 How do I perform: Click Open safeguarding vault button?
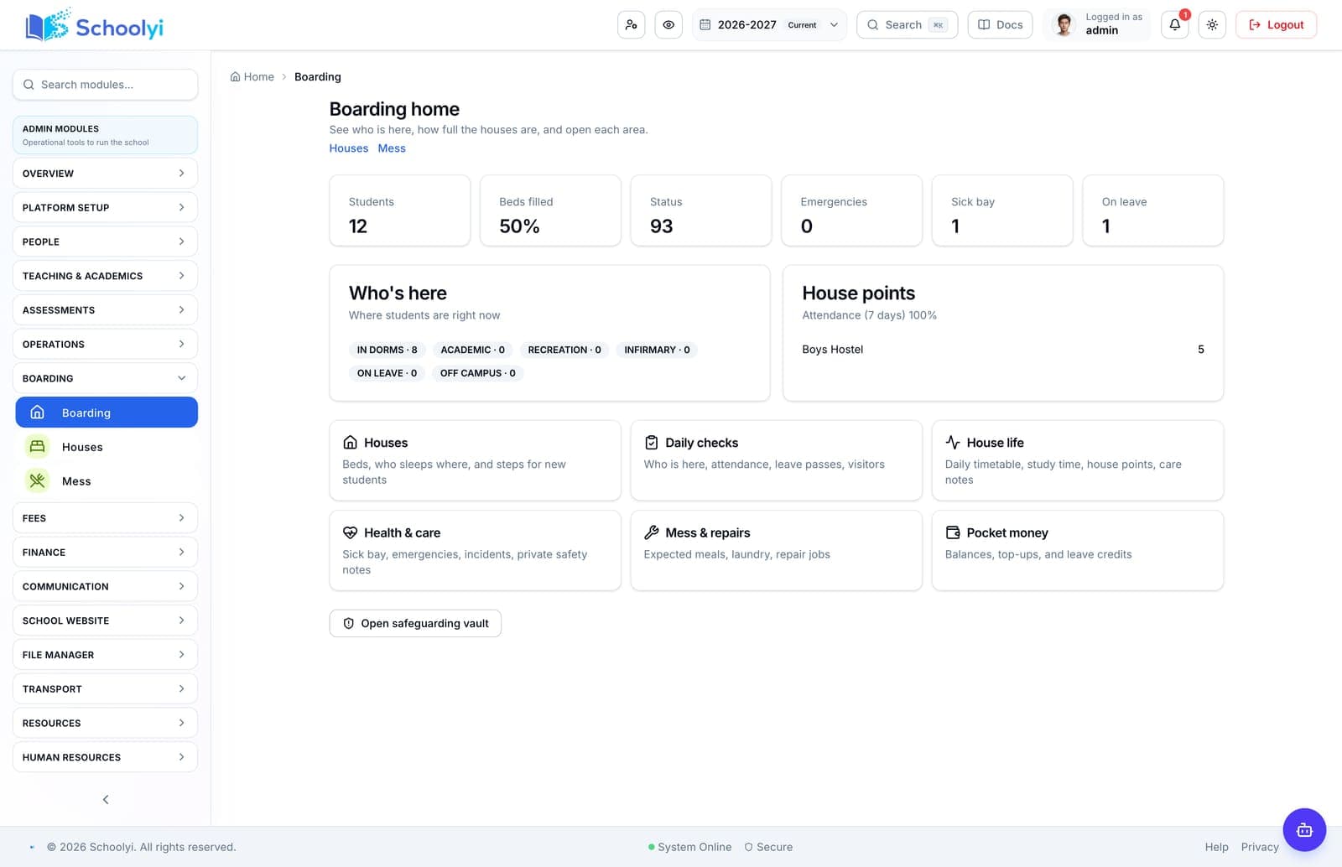[x=415, y=623]
